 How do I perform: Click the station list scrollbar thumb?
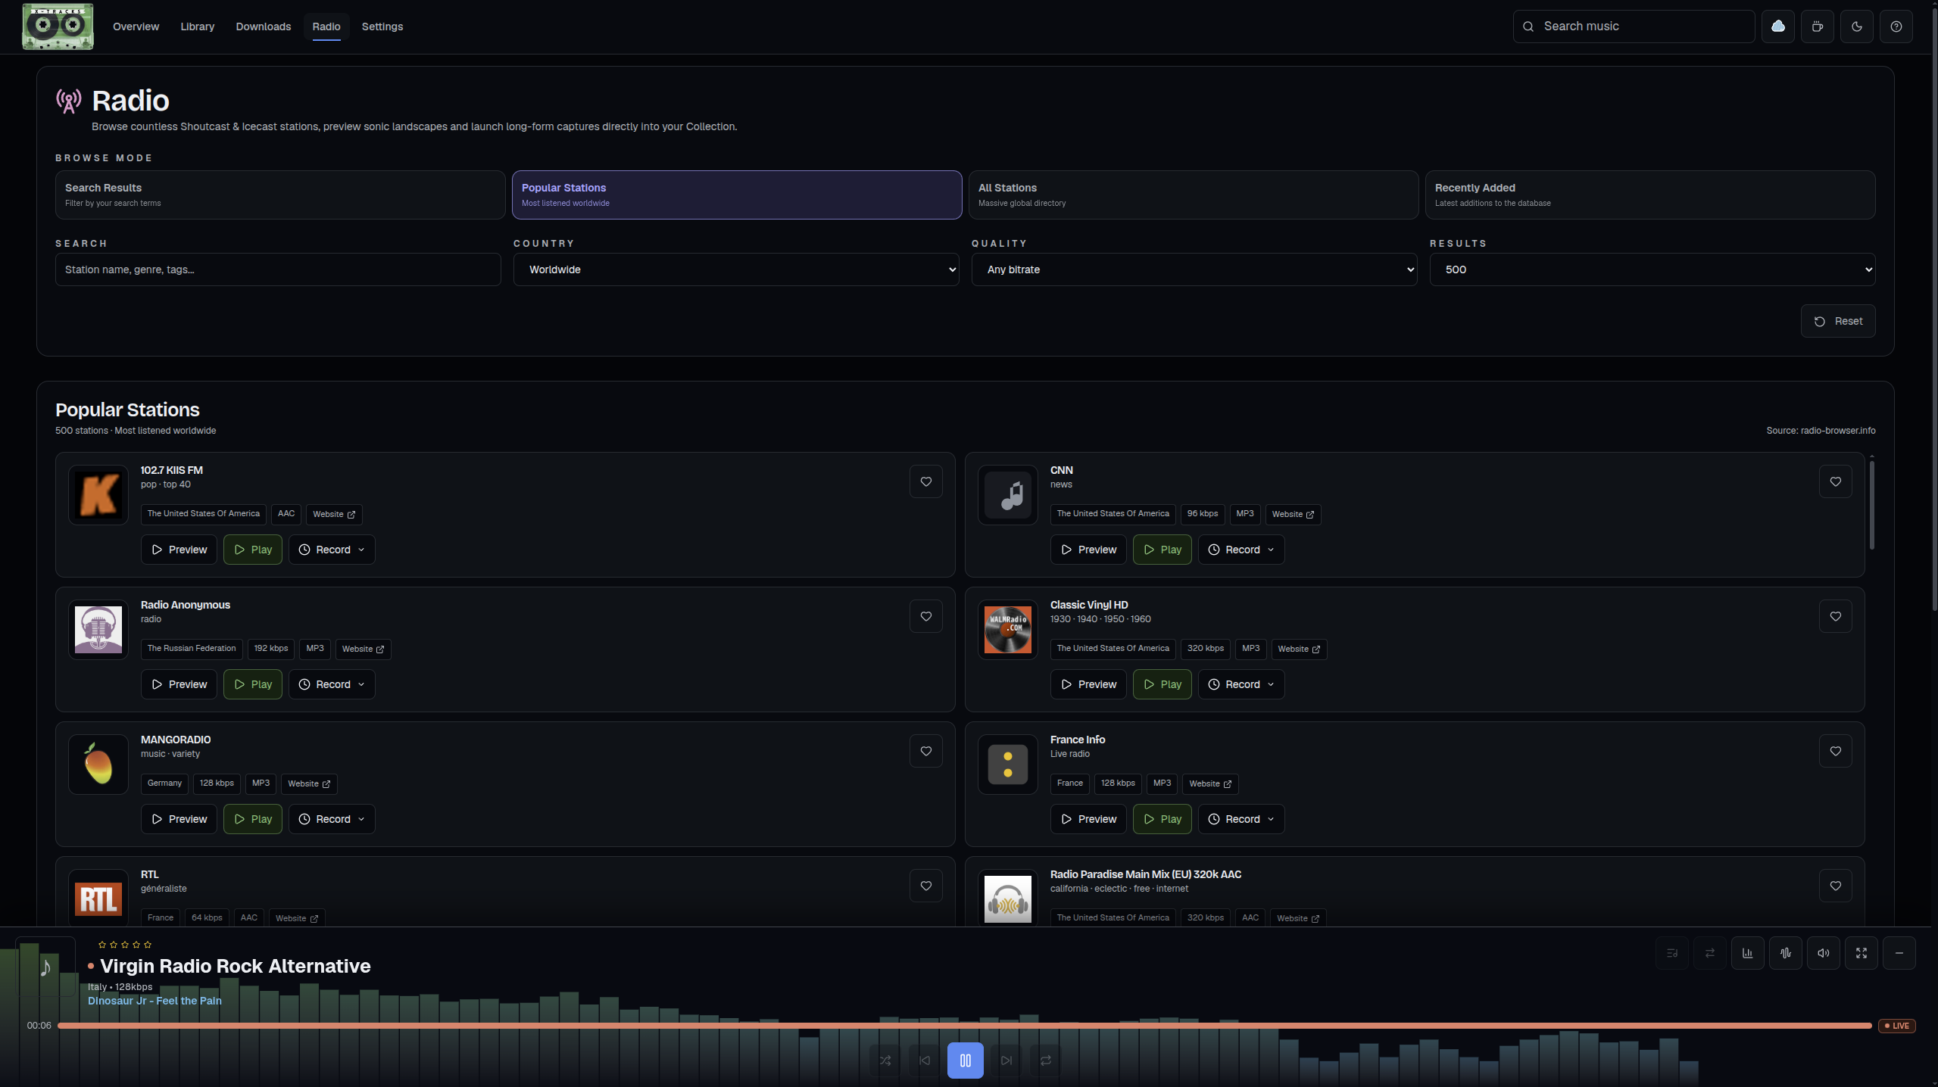(x=1872, y=504)
